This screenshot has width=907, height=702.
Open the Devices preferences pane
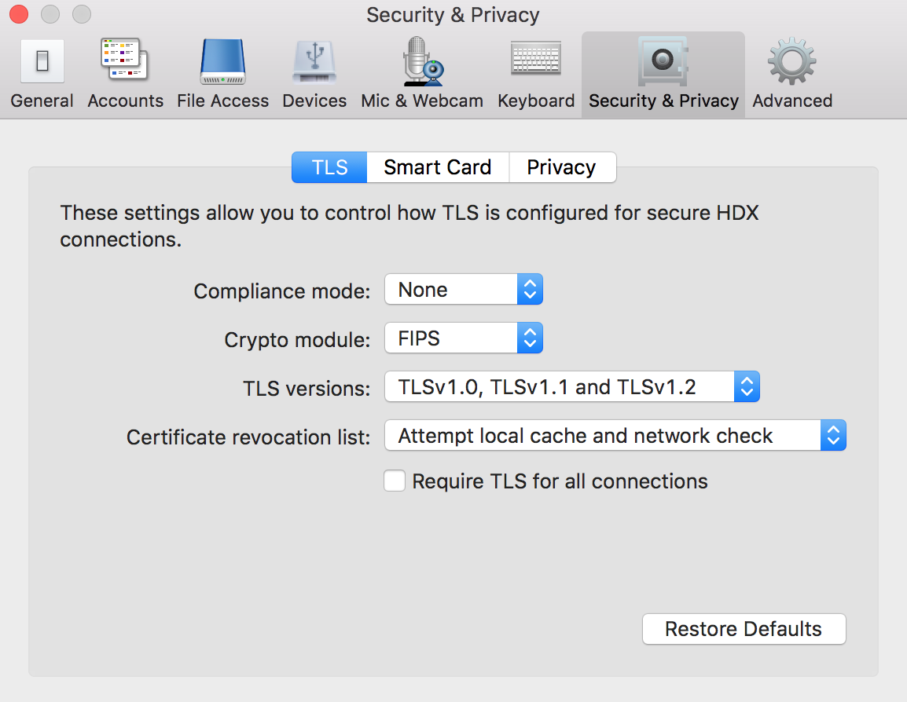coord(314,75)
